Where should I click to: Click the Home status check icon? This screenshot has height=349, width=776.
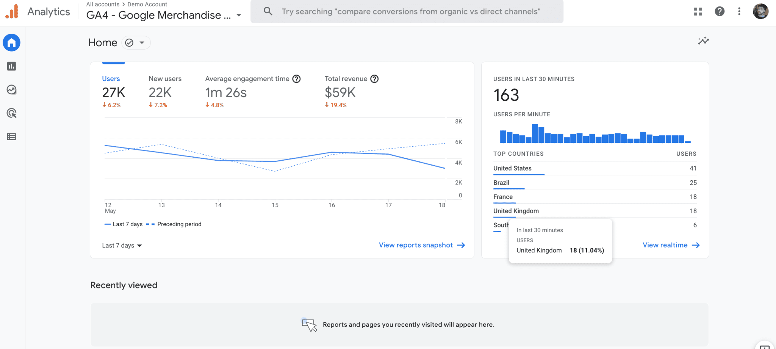point(129,43)
